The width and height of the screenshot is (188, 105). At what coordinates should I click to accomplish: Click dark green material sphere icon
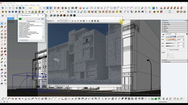pyautogui.click(x=74, y=15)
